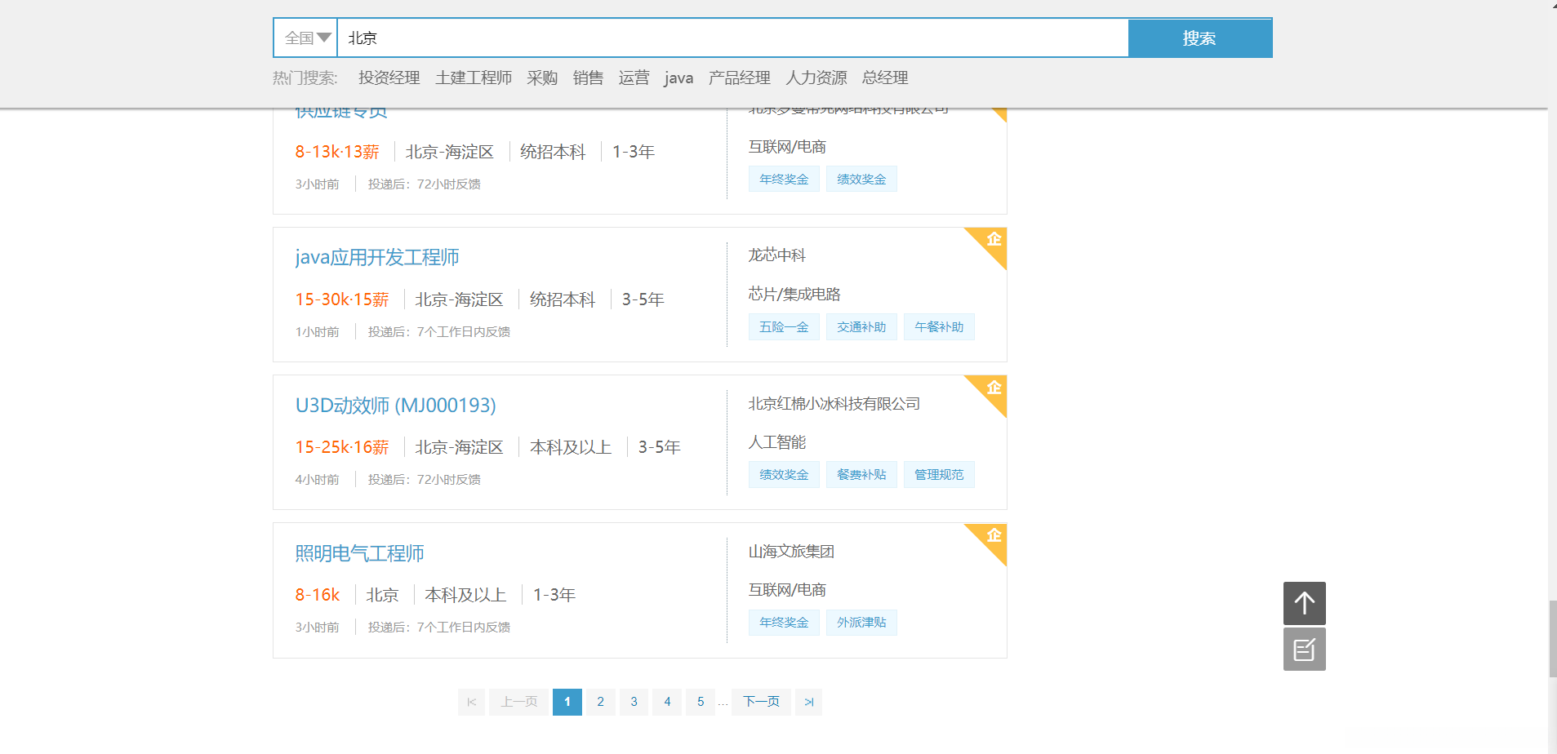Go to page 4

[668, 702]
